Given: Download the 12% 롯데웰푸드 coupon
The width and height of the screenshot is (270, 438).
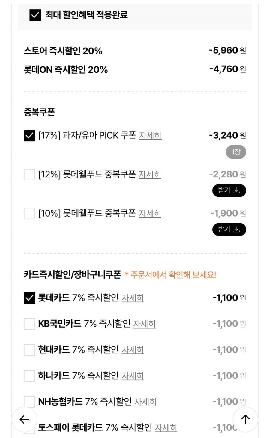Looking at the screenshot, I should point(229,190).
